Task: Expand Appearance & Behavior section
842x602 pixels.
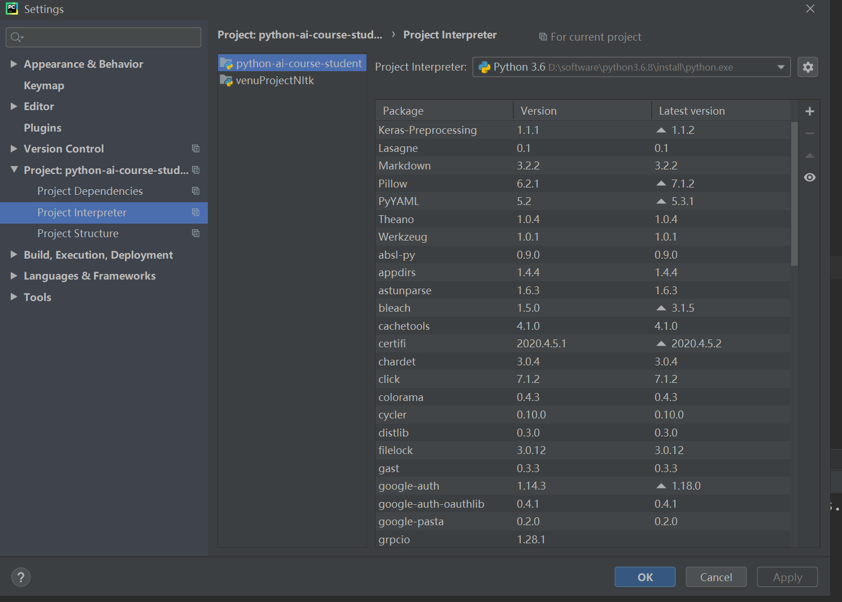Action: [14, 64]
